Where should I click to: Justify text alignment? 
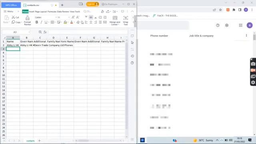point(100,22)
